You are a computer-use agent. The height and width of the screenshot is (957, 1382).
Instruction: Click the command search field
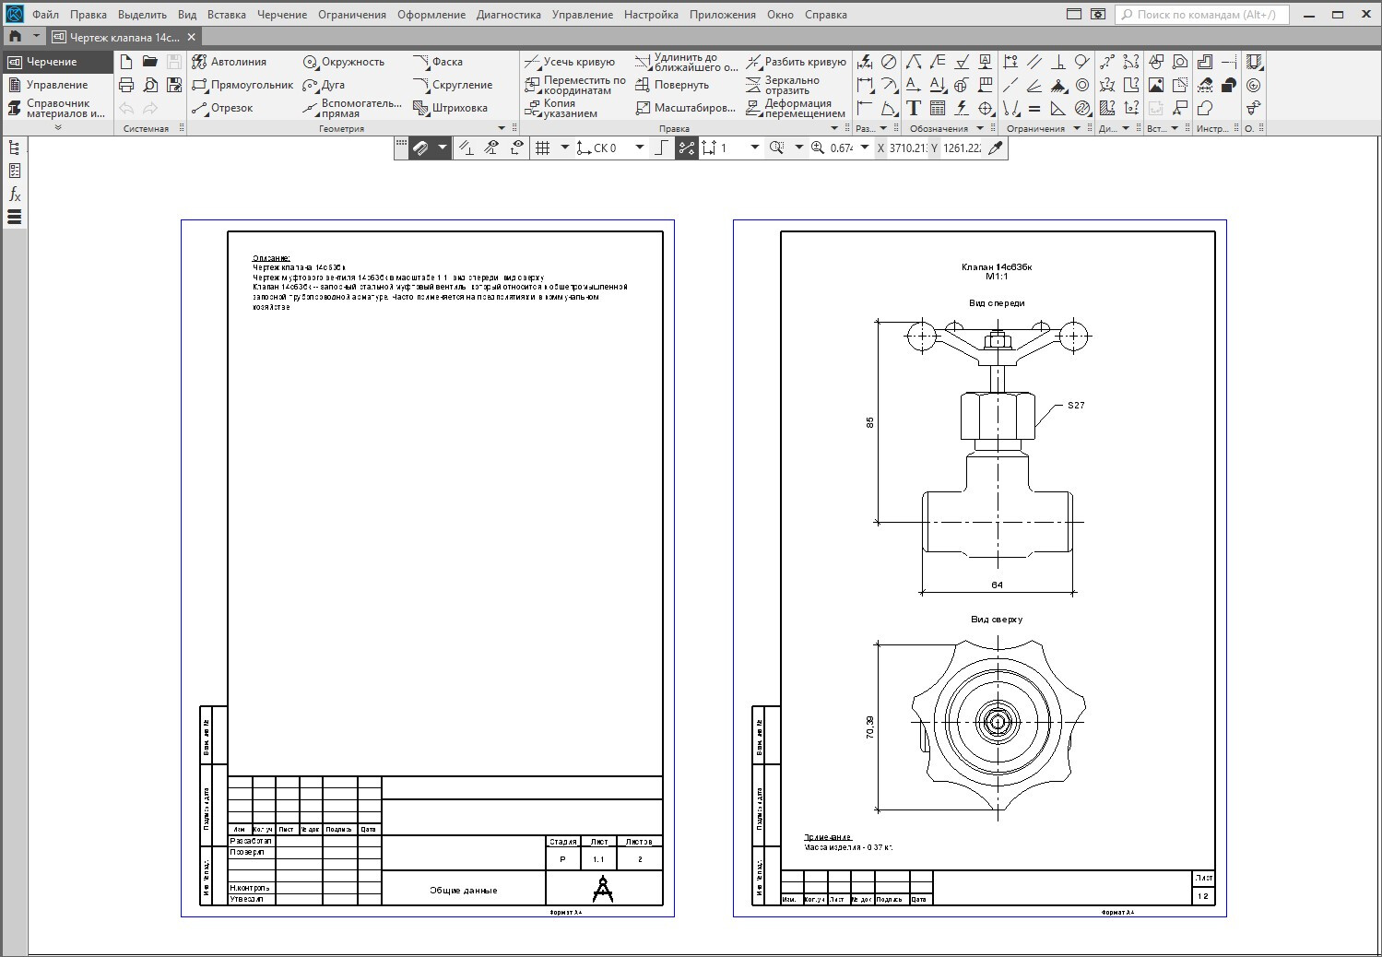1202,15
